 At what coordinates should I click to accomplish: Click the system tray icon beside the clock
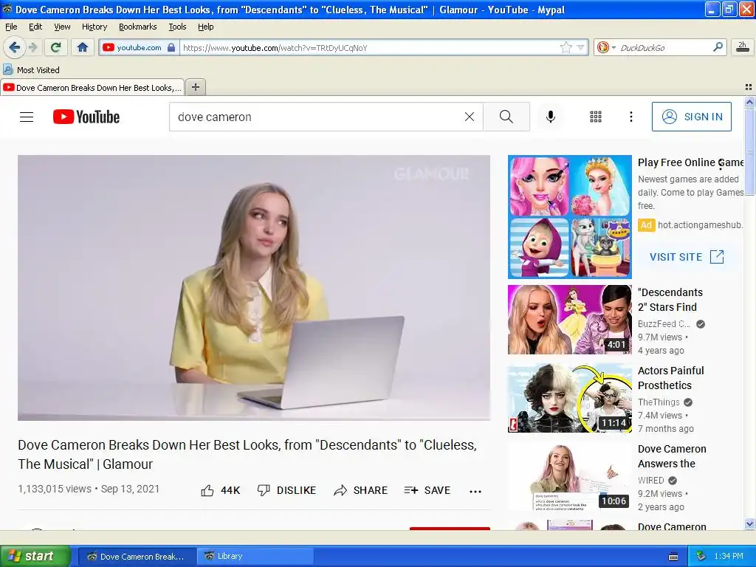[701, 557]
